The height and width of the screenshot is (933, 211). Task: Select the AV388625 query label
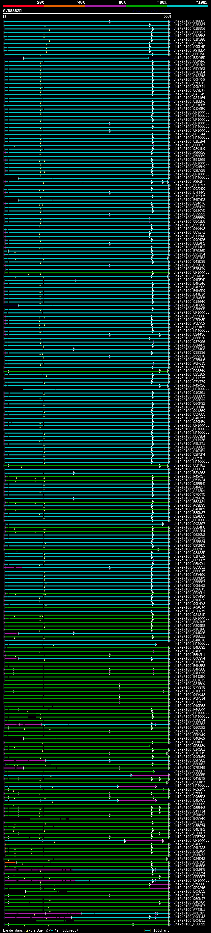point(12,11)
